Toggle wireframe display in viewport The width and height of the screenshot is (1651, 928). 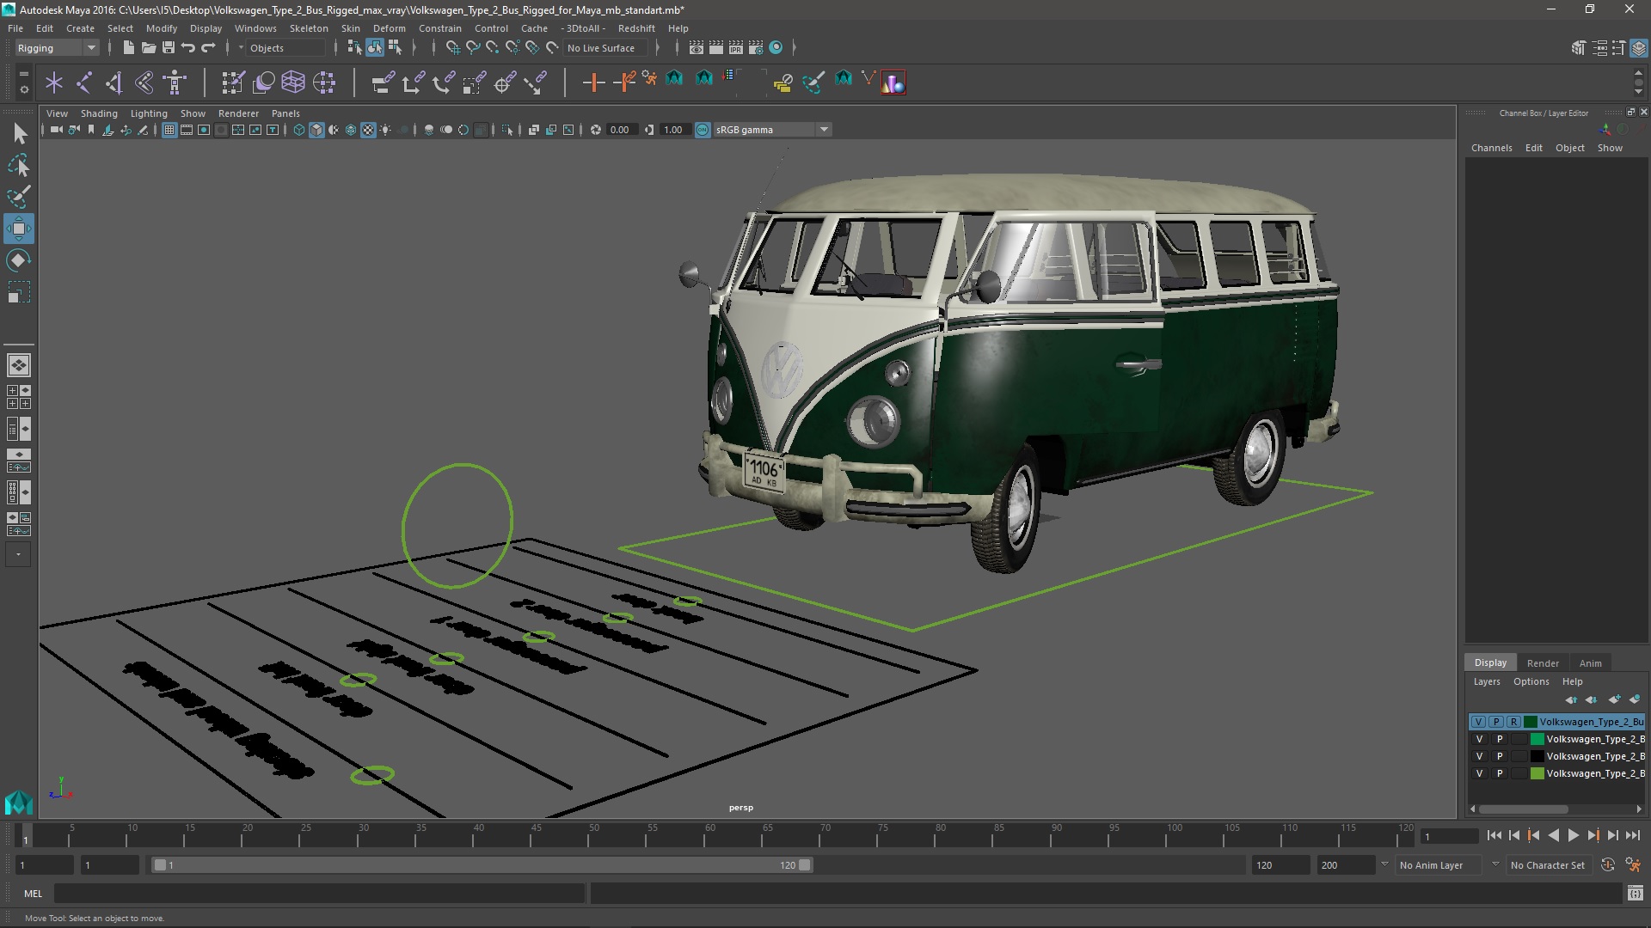[298, 130]
